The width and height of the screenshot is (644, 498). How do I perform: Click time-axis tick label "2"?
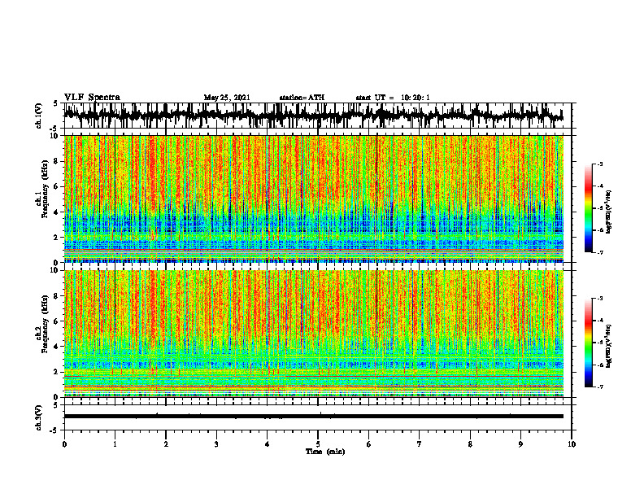(166, 444)
